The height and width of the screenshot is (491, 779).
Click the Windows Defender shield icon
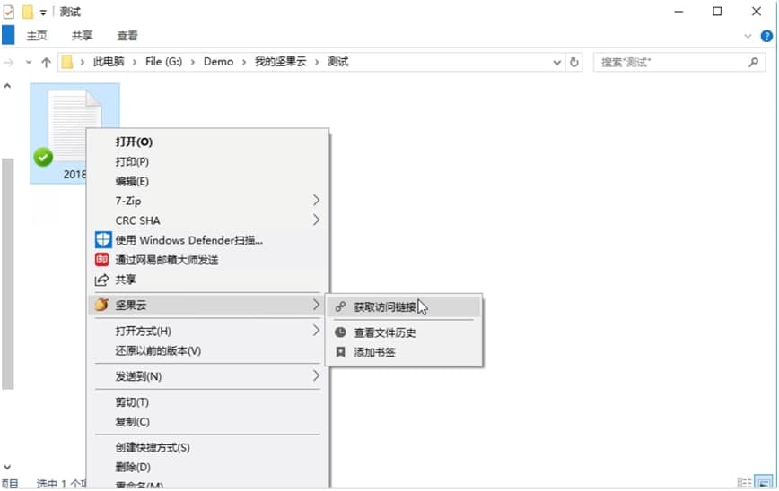click(x=103, y=240)
